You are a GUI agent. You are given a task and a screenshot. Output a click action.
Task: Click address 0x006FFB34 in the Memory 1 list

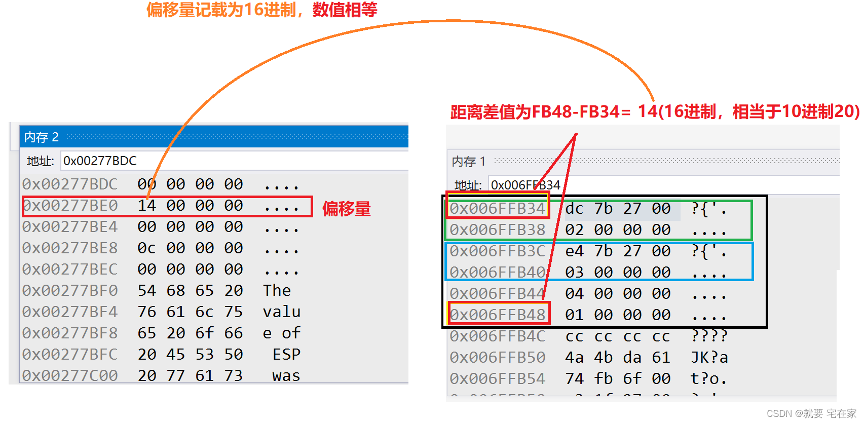(x=497, y=209)
